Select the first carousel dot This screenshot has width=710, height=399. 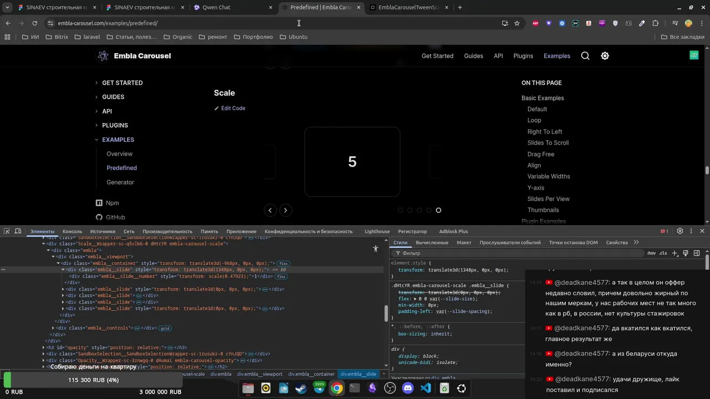[400, 210]
